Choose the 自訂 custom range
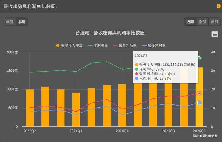This screenshot has width=222, height=142. 214,22
